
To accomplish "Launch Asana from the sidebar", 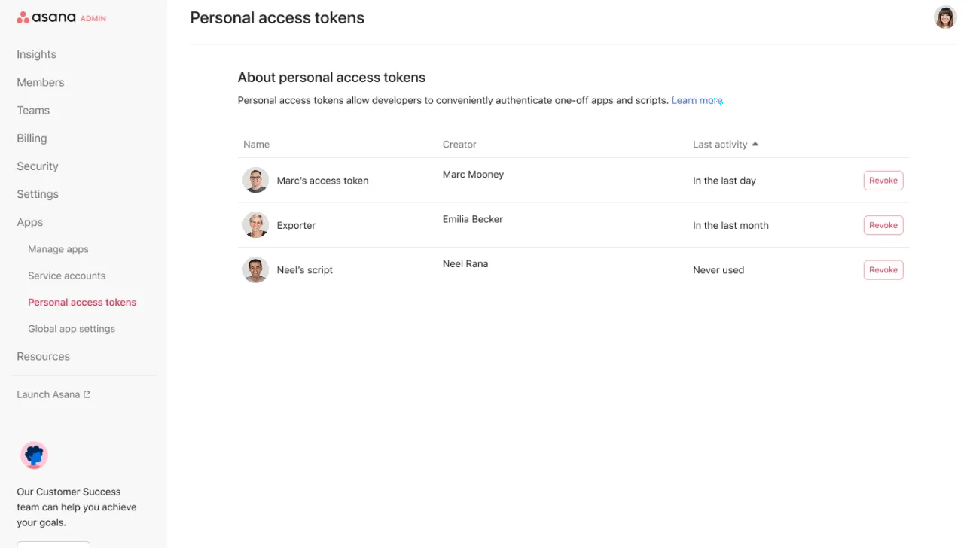I will tap(47, 394).
